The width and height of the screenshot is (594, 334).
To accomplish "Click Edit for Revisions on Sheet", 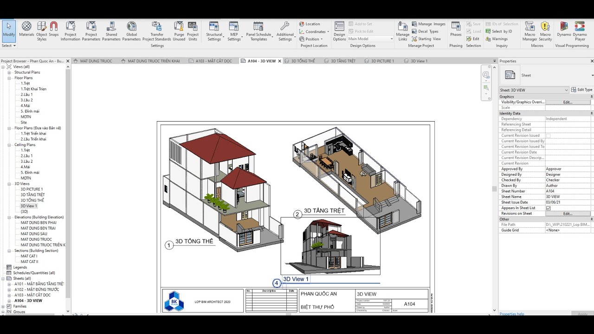I will pos(568,213).
